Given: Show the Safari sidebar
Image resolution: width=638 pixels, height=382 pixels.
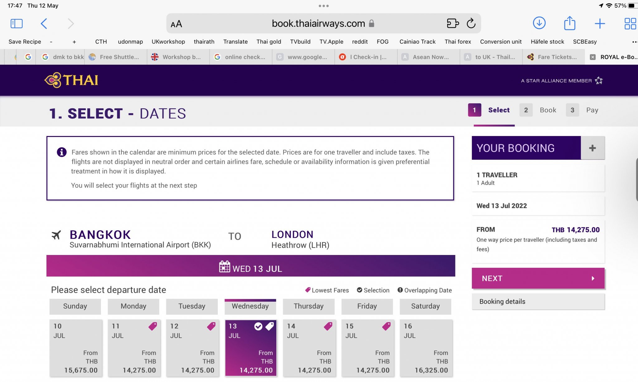Looking at the screenshot, I should point(17,24).
